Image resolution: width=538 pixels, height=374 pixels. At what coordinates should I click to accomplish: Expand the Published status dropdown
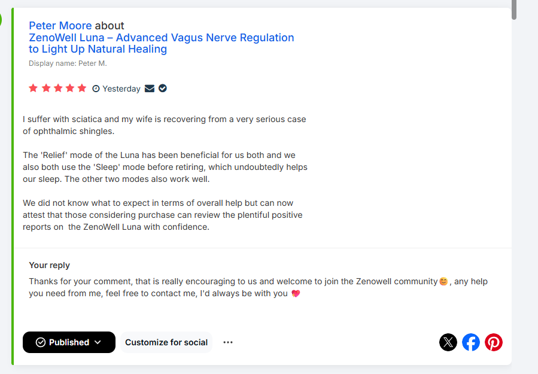[x=69, y=342]
